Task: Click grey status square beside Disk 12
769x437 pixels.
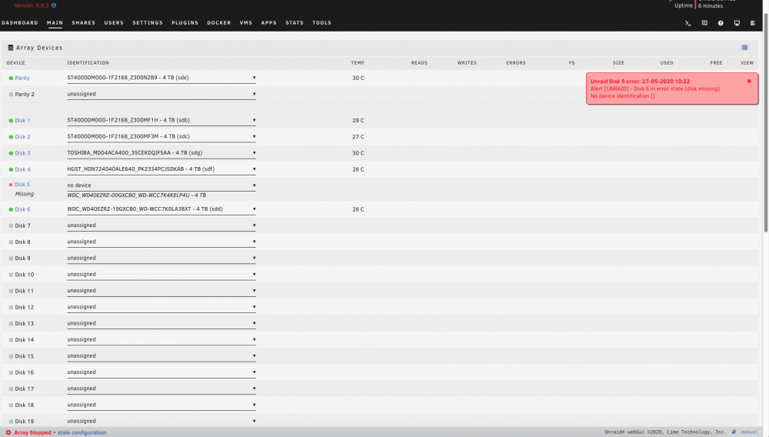Action: click(x=11, y=307)
